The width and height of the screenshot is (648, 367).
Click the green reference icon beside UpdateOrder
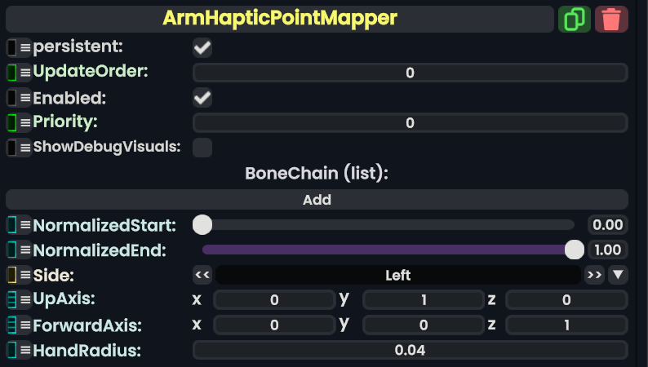tap(12, 73)
